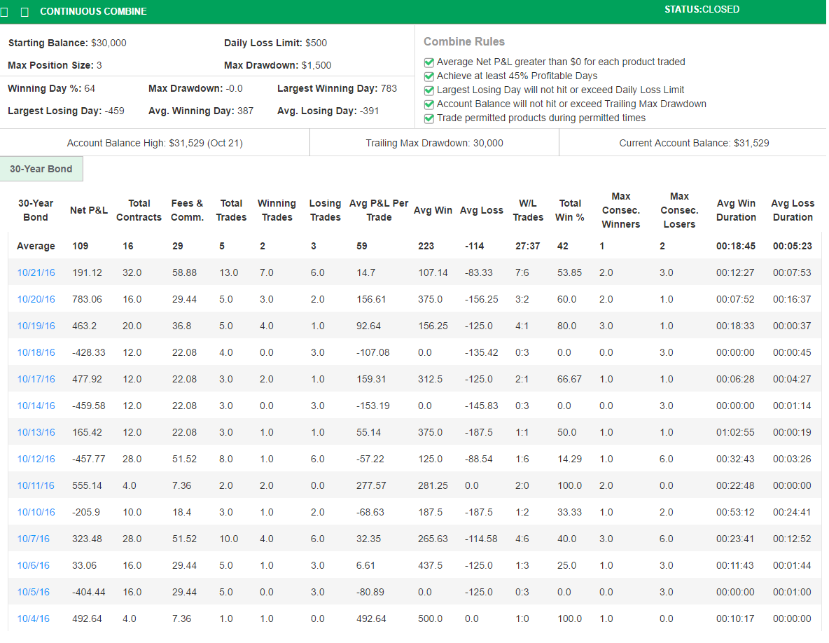Click the Total Trades column header

coord(231,210)
